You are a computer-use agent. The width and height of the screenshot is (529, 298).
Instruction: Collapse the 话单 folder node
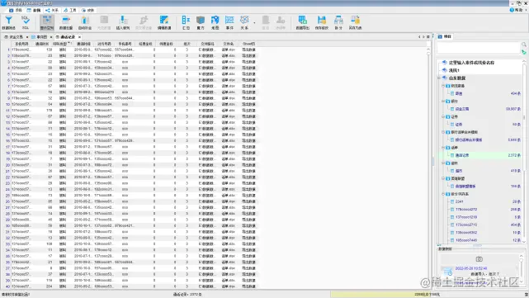point(443,148)
